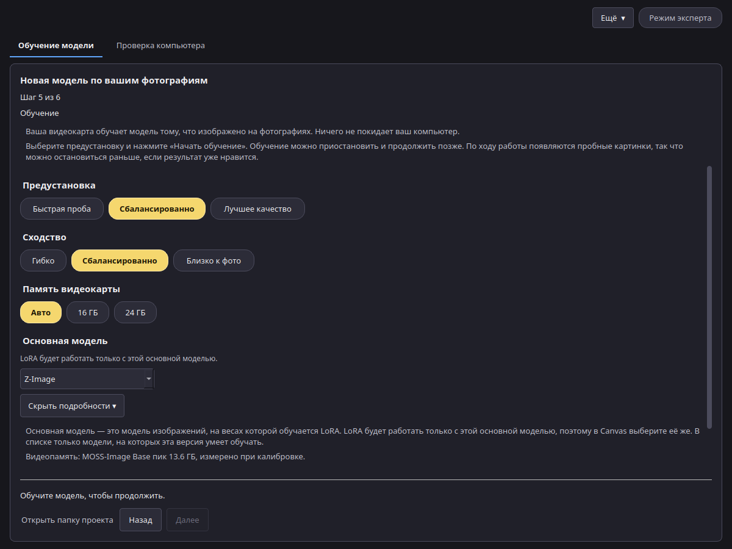Click the «Память видеокарты» section heading

tap(71, 289)
